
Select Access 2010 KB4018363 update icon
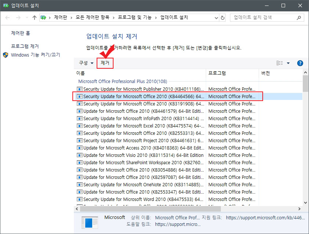coord(80,148)
